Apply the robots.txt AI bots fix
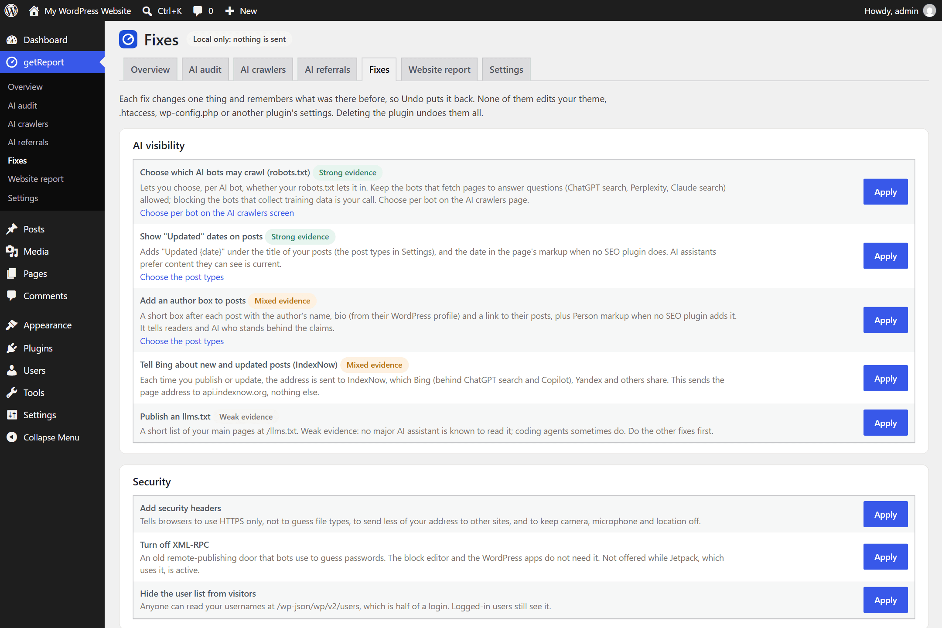 886,192
